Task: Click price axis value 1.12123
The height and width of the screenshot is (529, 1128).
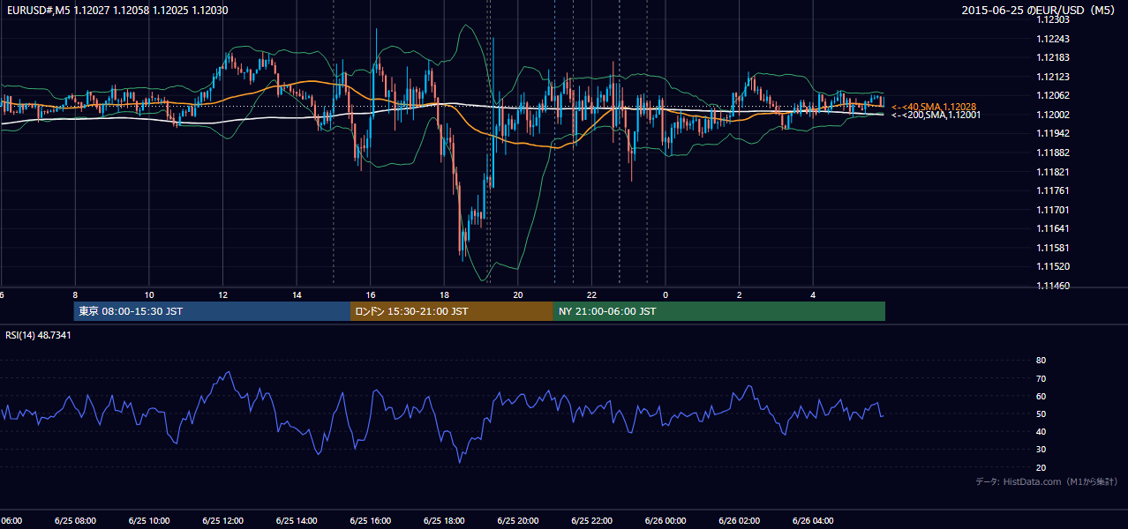Action: 1053,77
